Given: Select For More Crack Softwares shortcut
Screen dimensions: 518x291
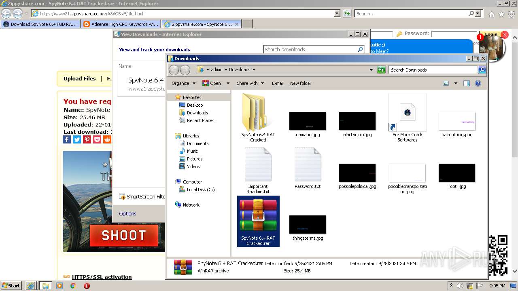Looking at the screenshot, I should 407,117.
